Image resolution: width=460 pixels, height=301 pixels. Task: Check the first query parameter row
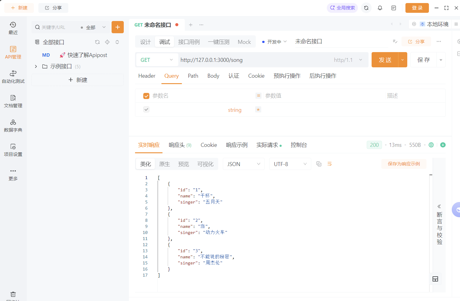(x=146, y=109)
